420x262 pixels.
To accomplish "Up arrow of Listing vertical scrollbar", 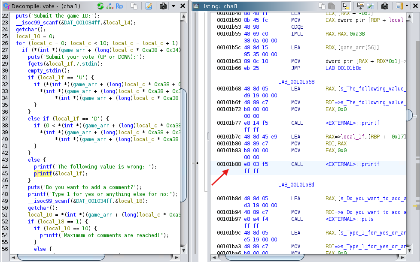I will click(x=409, y=17).
